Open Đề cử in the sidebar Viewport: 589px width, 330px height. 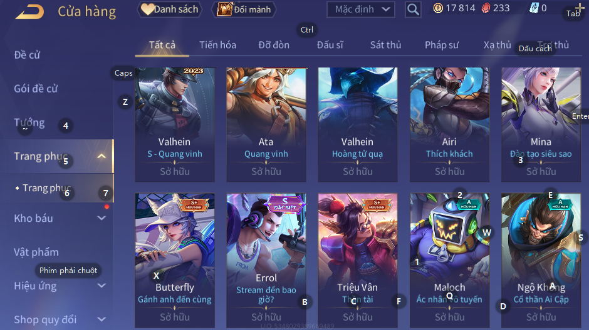coord(27,55)
